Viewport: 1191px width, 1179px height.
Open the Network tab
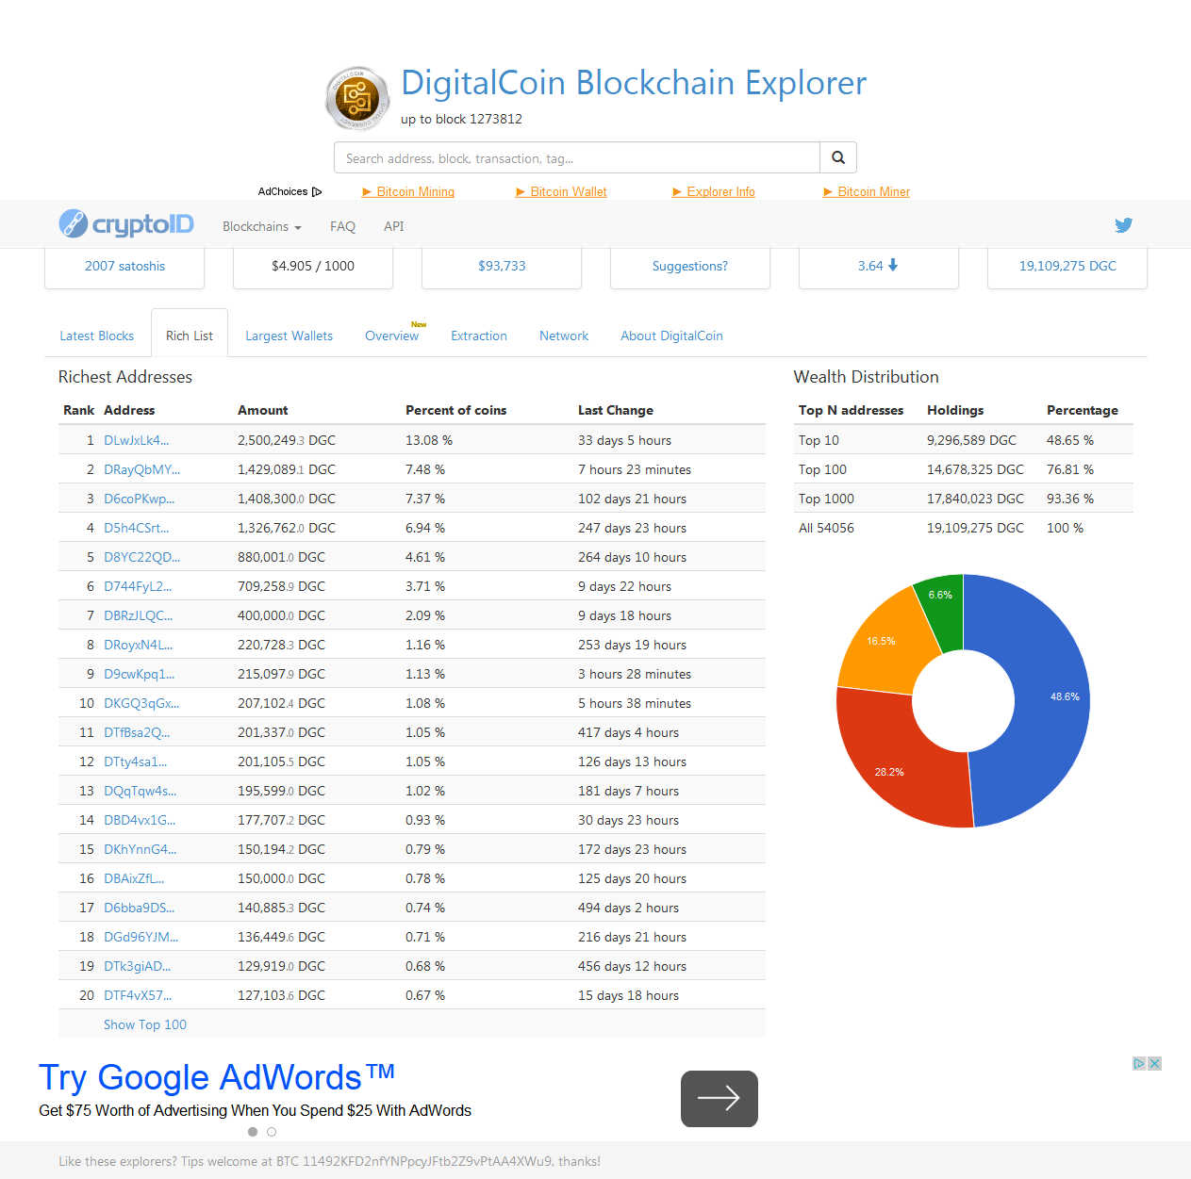pos(564,336)
